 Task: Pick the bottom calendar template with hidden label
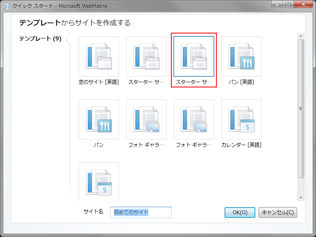(x=99, y=182)
